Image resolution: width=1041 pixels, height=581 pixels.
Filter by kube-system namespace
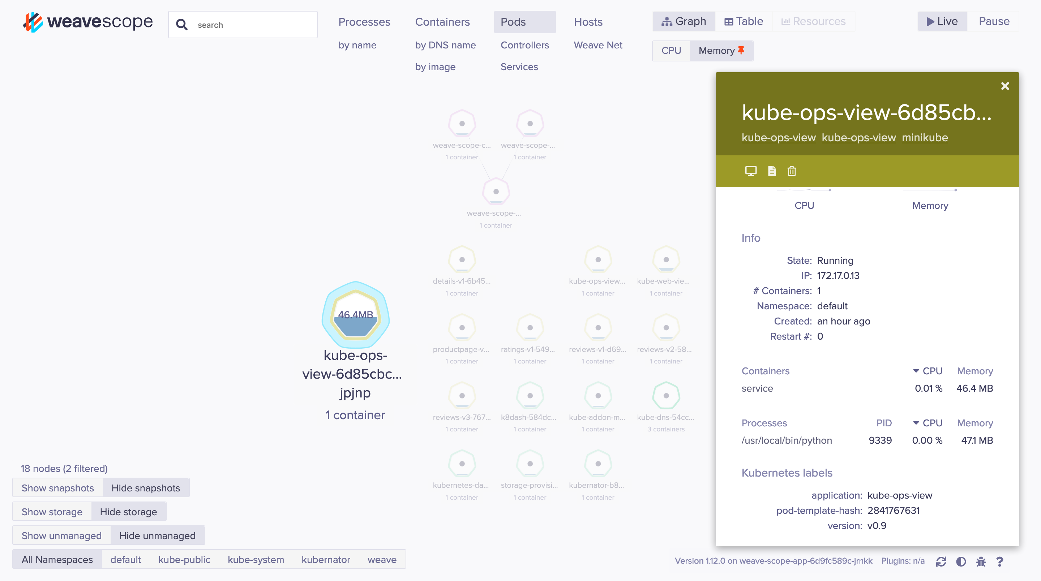(256, 559)
